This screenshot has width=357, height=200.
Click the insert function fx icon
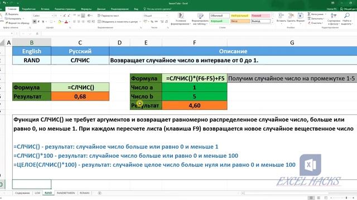click(37, 33)
